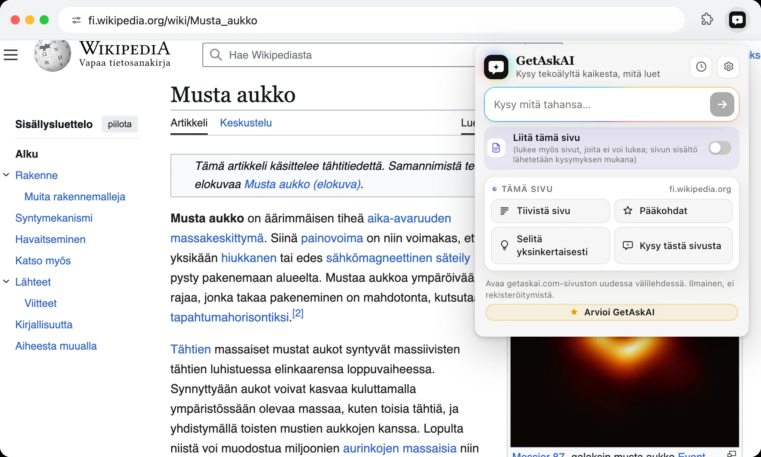
Task: Open GetAskAI history clock icon
Action: [x=701, y=67]
